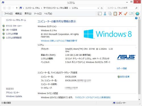Click the search magnifier icon

click(x=136, y=8)
